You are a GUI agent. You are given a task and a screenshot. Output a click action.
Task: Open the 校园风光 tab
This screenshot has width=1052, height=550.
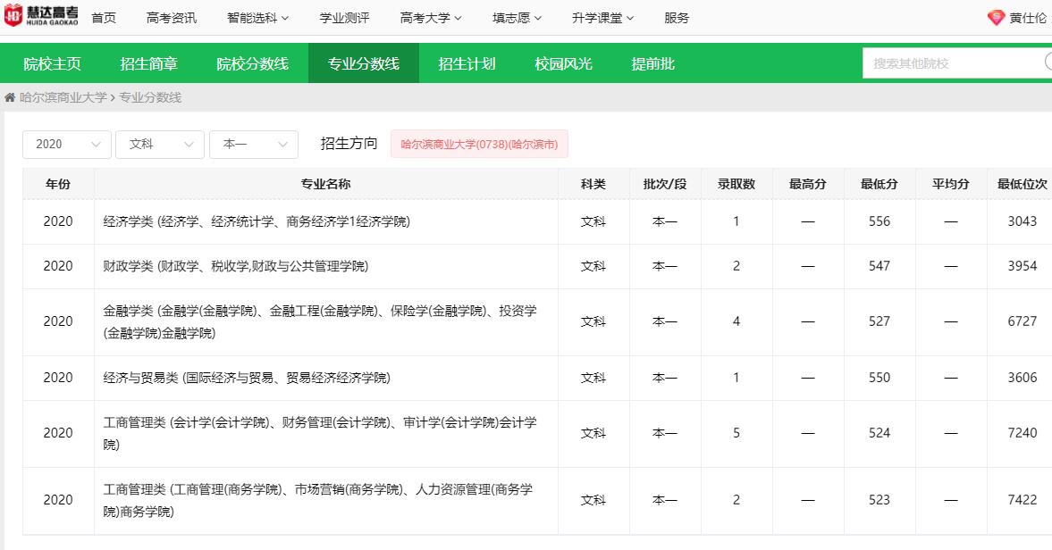pos(563,63)
